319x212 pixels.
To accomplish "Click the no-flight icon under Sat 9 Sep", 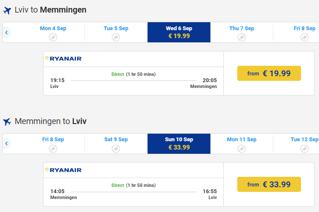I will click(116, 149).
